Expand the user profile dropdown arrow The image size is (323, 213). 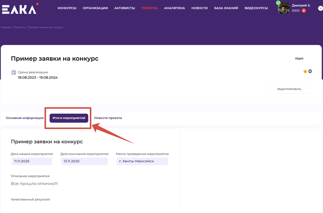pyautogui.click(x=319, y=8)
